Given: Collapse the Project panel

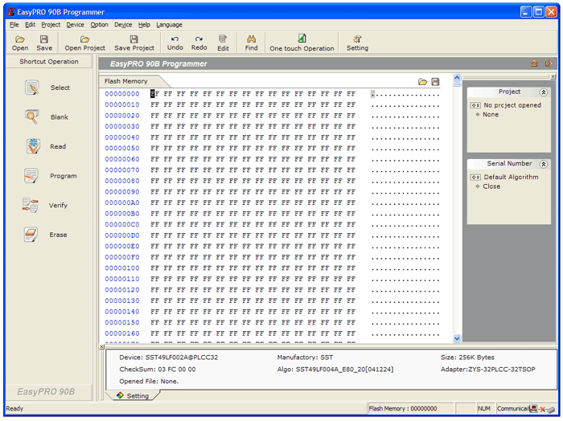Looking at the screenshot, I should click(x=544, y=92).
